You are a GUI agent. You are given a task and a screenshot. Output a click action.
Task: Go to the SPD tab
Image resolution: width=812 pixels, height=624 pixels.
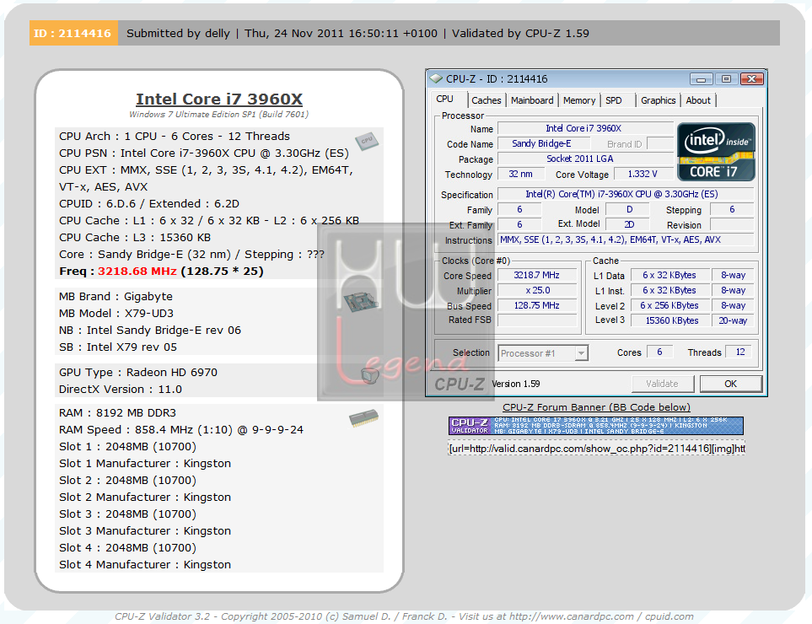tap(614, 100)
